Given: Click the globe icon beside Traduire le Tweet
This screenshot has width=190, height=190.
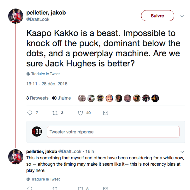Looking at the screenshot, I should (28, 74).
